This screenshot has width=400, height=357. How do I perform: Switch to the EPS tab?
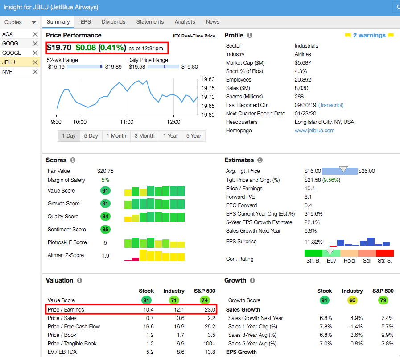point(86,22)
